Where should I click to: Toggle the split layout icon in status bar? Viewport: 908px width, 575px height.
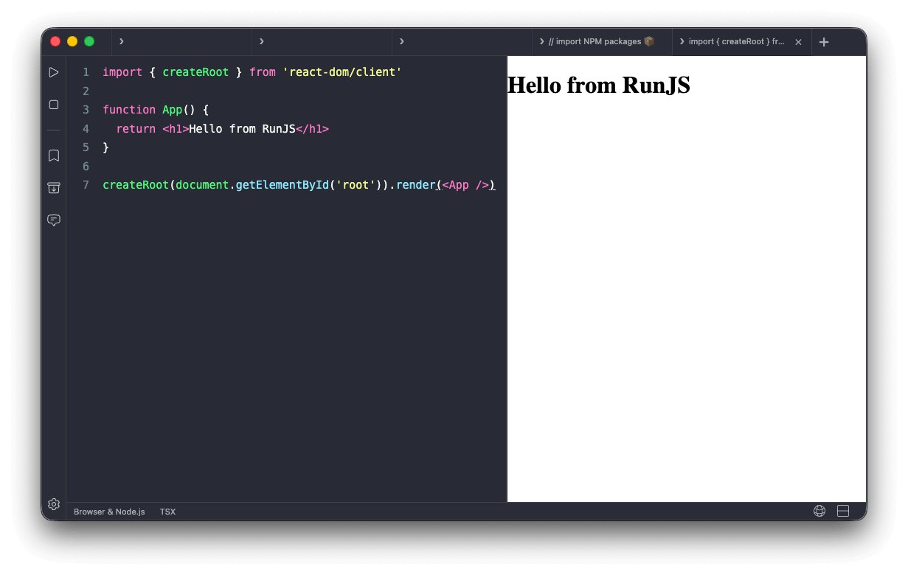(x=843, y=511)
